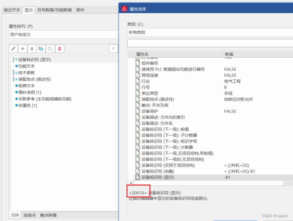
Task: Click the red trash delete icon
Action: point(60,49)
